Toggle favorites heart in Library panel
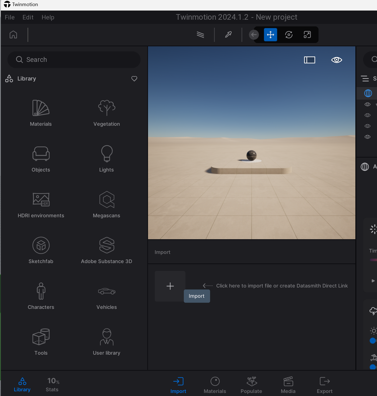Screen dimensions: 377x396 click(x=134, y=79)
